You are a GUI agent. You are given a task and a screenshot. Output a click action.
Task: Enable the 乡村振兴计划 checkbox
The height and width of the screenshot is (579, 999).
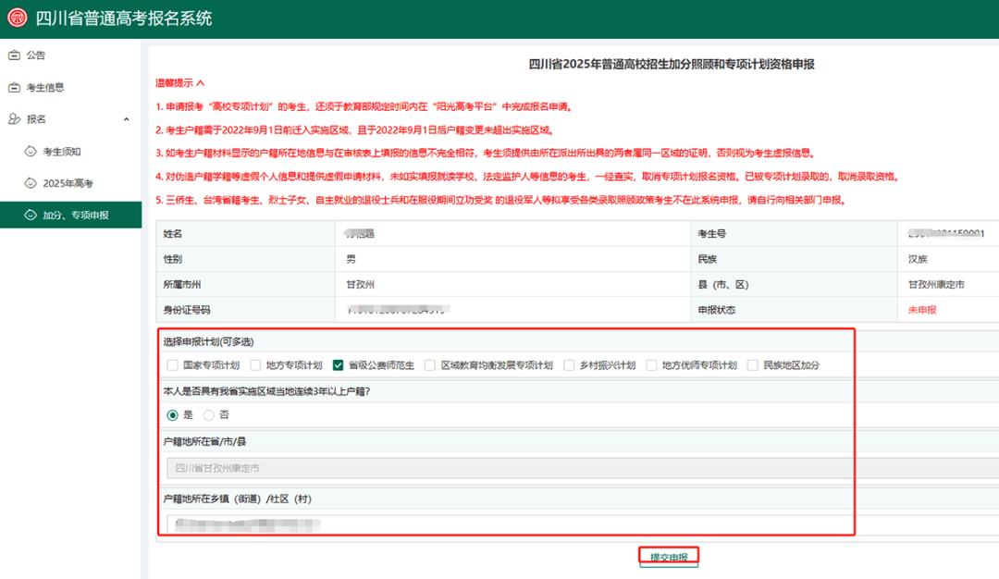coord(569,365)
